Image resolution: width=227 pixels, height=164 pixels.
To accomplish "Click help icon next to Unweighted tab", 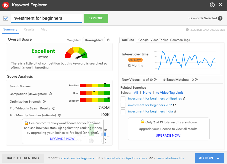I will [109, 40].
